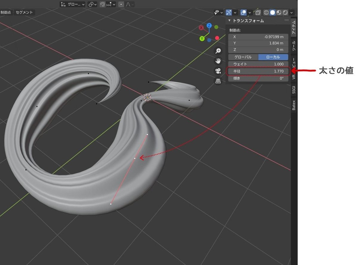
Task: Toggle snapping magnet icon
Action: click(102, 4)
